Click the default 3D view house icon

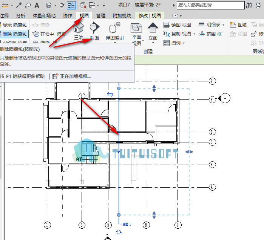(x=48, y=5)
